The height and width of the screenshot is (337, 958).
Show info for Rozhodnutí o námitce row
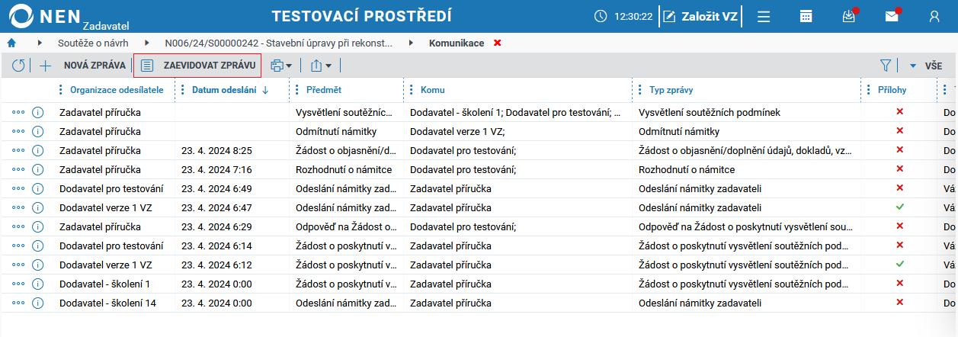38,169
